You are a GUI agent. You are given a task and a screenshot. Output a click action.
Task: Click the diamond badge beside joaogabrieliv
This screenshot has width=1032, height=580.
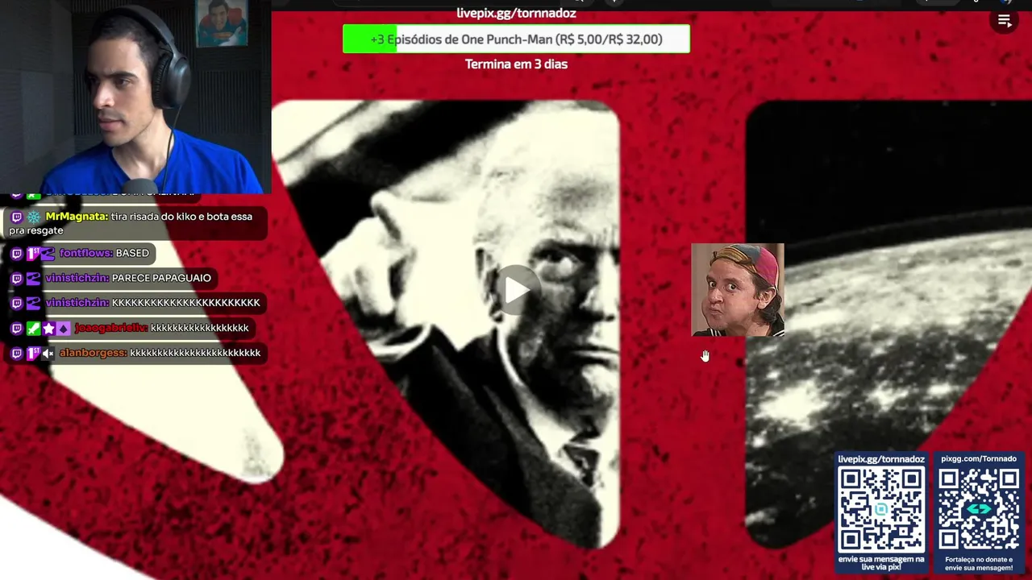tap(64, 329)
